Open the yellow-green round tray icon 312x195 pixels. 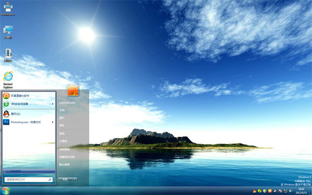pyautogui.click(x=259, y=191)
